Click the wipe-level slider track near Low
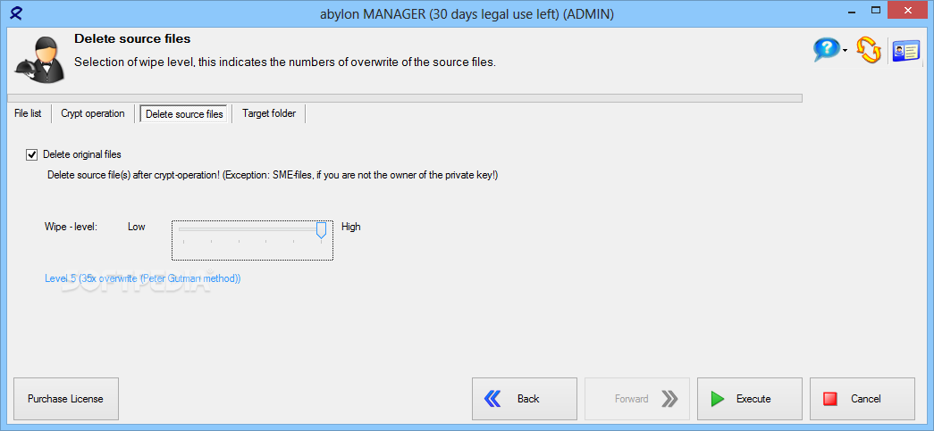The height and width of the screenshot is (431, 934). point(185,228)
